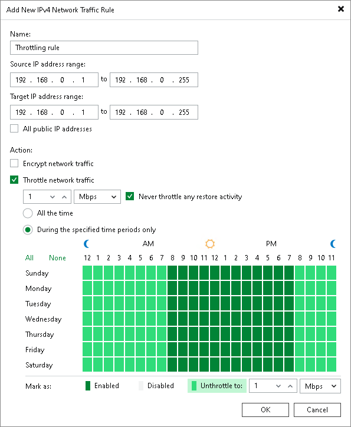Screen dimensions: 351x427
Task: Toggle Never throttle any restore activity
Action: point(130,196)
